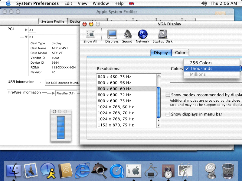Open Address Book in the Dock
This screenshot has width=242, height=181.
[x=65, y=170]
